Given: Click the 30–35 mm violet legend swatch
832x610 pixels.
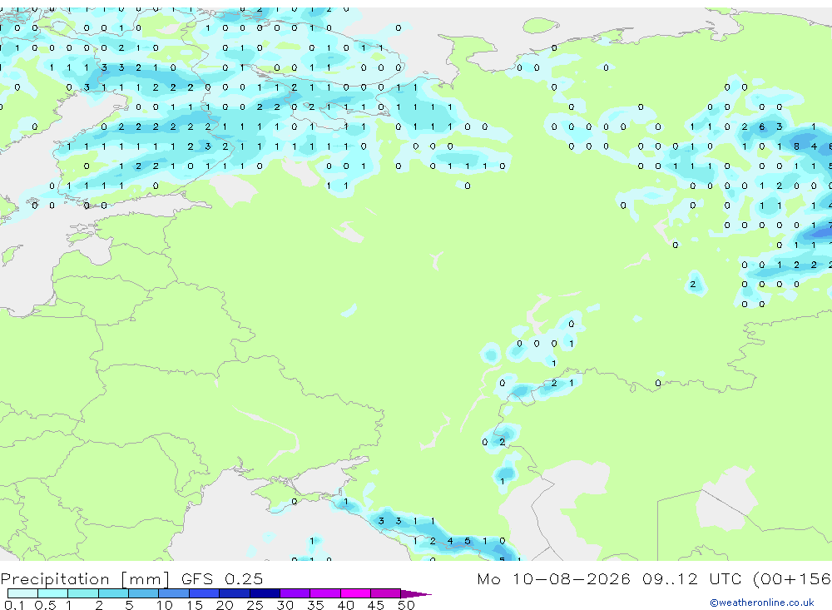Looking at the screenshot, I should pyautogui.click(x=295, y=593).
